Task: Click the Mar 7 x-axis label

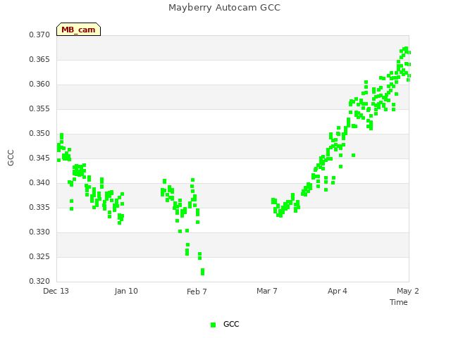Action: [x=267, y=291]
